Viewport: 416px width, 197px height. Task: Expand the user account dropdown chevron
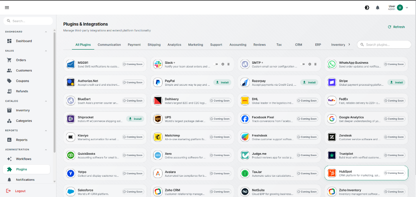407,8
